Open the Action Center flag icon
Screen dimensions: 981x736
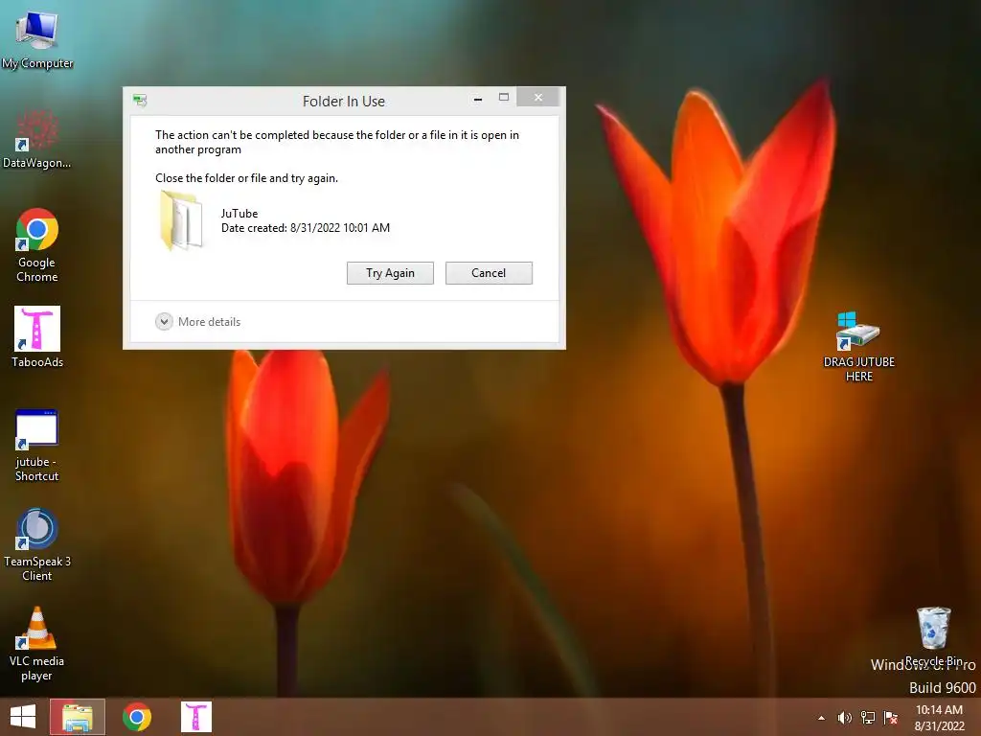coord(890,718)
